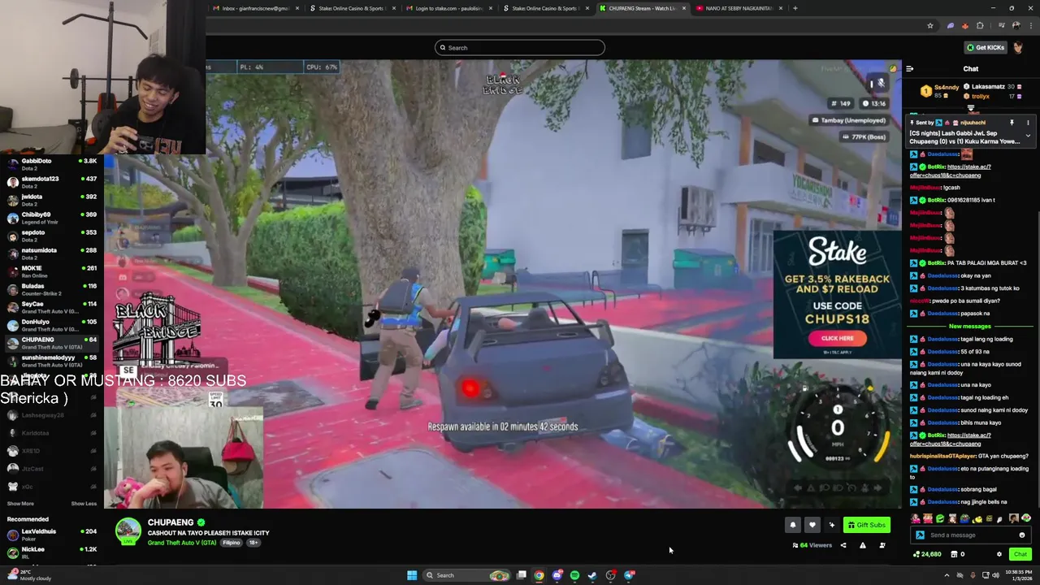Click the CHUPAENG channel avatar

coord(128,531)
